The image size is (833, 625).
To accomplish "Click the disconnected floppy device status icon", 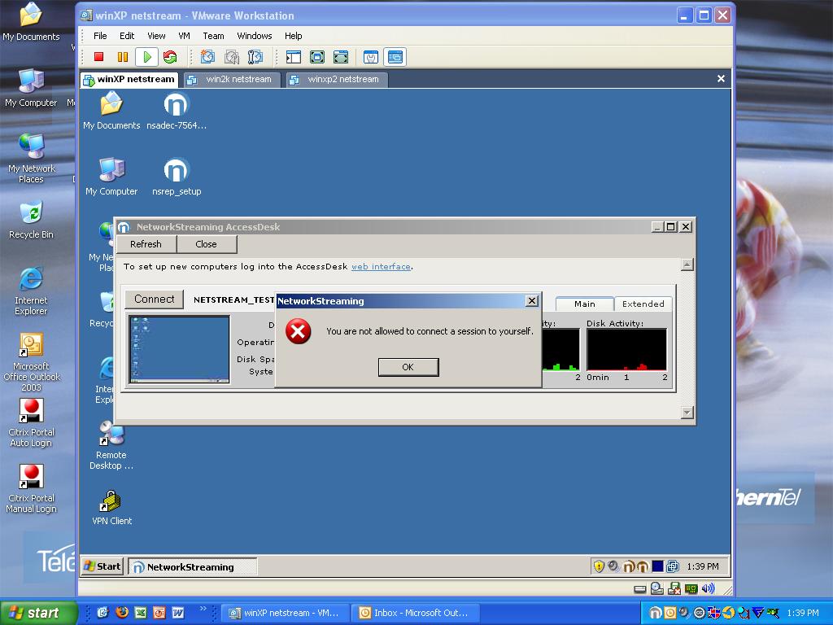I will coord(674,588).
